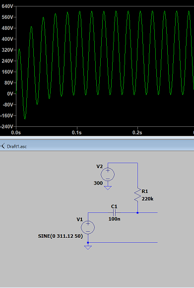Click the C1 reference label
Viewport: 194px width, 288px height.
click(114, 206)
